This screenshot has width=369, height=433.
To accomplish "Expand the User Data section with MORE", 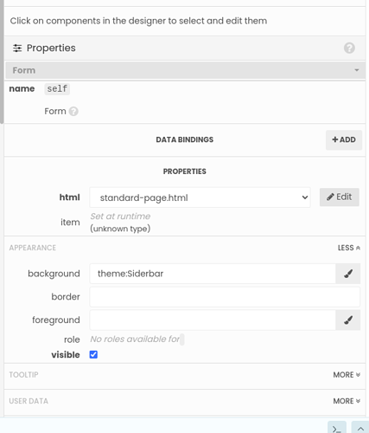I will [x=347, y=401].
